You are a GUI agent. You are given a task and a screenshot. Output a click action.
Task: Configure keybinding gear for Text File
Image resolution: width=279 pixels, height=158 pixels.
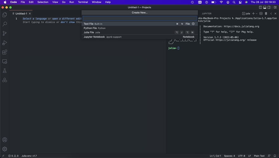(x=193, y=24)
